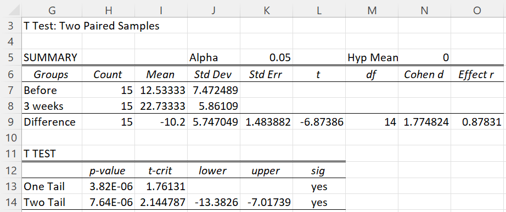Viewport: 506px width, 212px height.
Task: Select the One Tail row label
Action: 52,186
